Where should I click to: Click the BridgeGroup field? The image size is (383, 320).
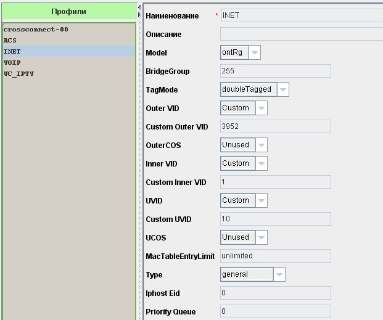tap(275, 71)
